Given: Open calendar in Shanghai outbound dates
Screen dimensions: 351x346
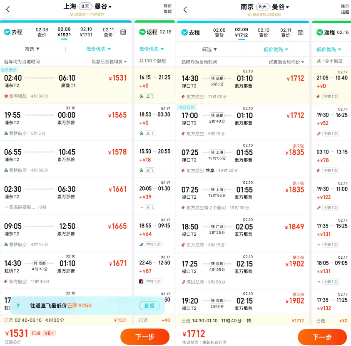Looking at the screenshot, I should [123, 32].
